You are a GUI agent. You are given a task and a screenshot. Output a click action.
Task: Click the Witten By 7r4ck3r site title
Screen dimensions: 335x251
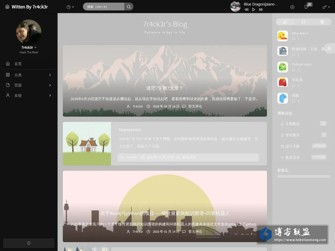click(30, 7)
